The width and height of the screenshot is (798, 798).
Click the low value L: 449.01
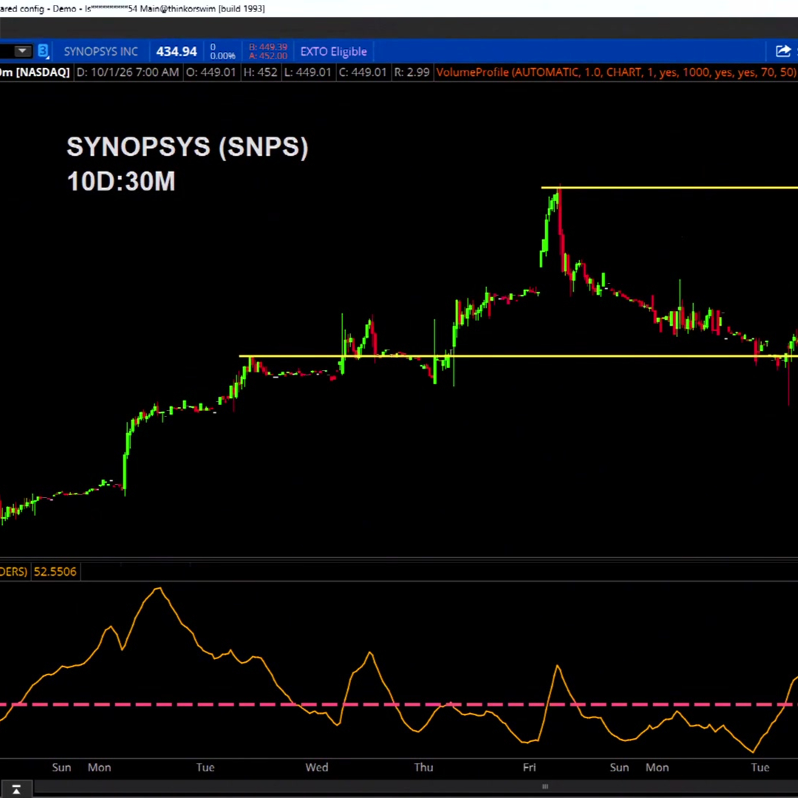pos(307,72)
